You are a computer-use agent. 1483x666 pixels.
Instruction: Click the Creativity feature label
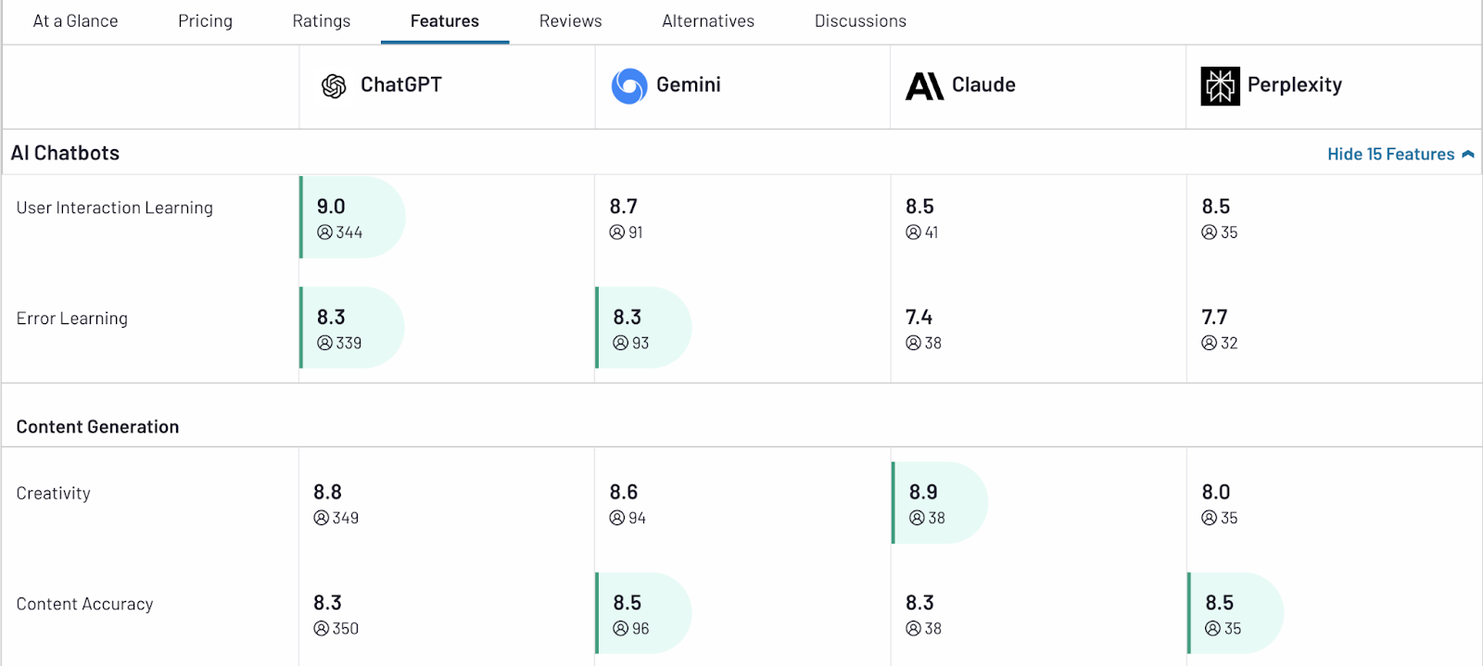coord(54,494)
